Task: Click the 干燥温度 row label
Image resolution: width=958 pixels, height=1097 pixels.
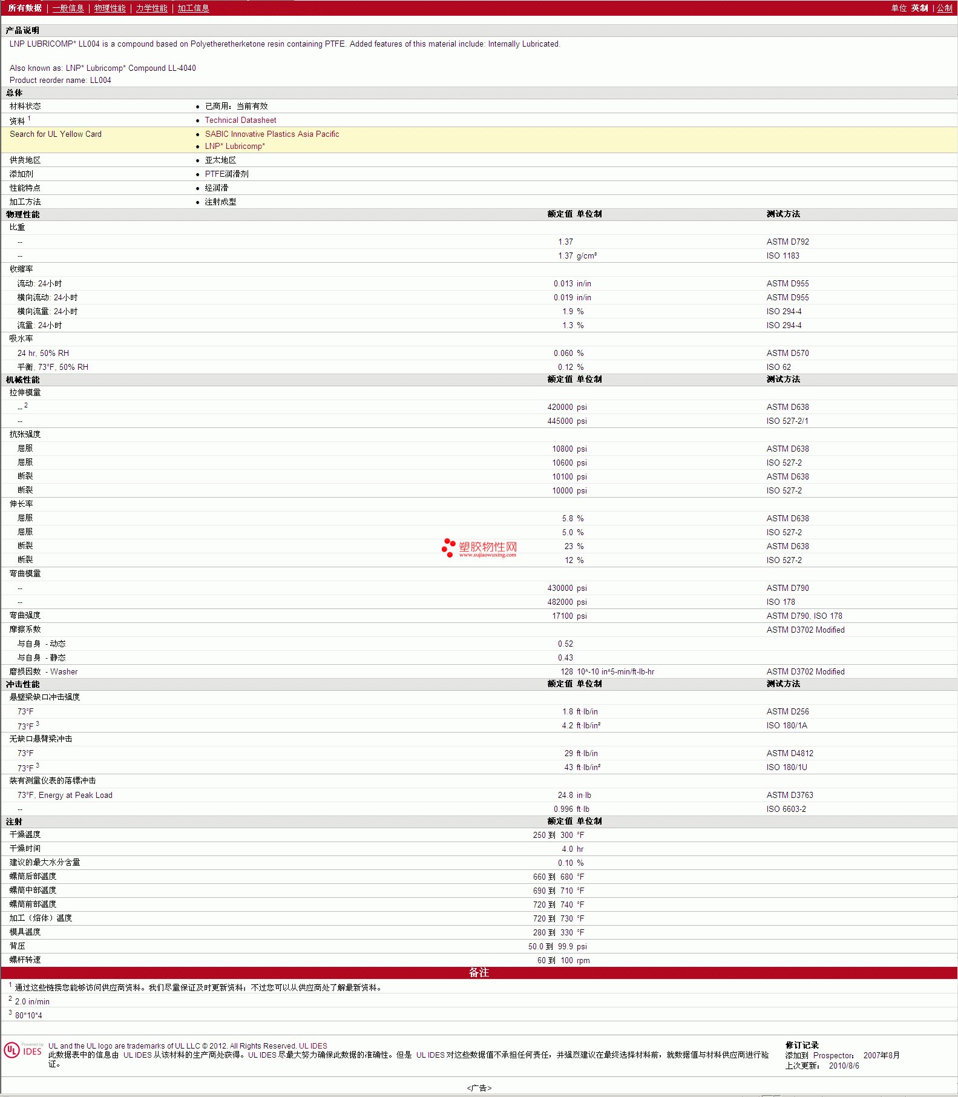Action: pos(25,835)
